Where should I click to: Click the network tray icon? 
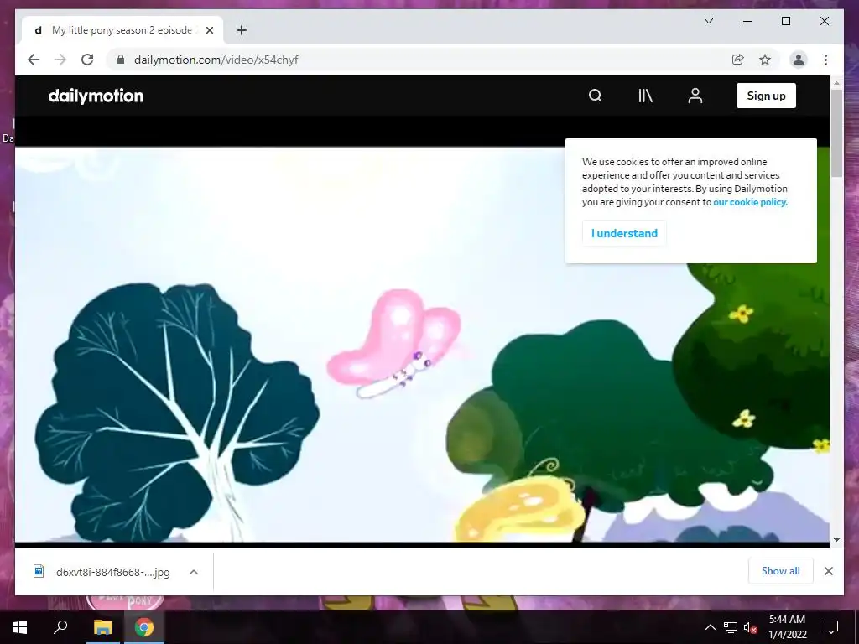[731, 627]
